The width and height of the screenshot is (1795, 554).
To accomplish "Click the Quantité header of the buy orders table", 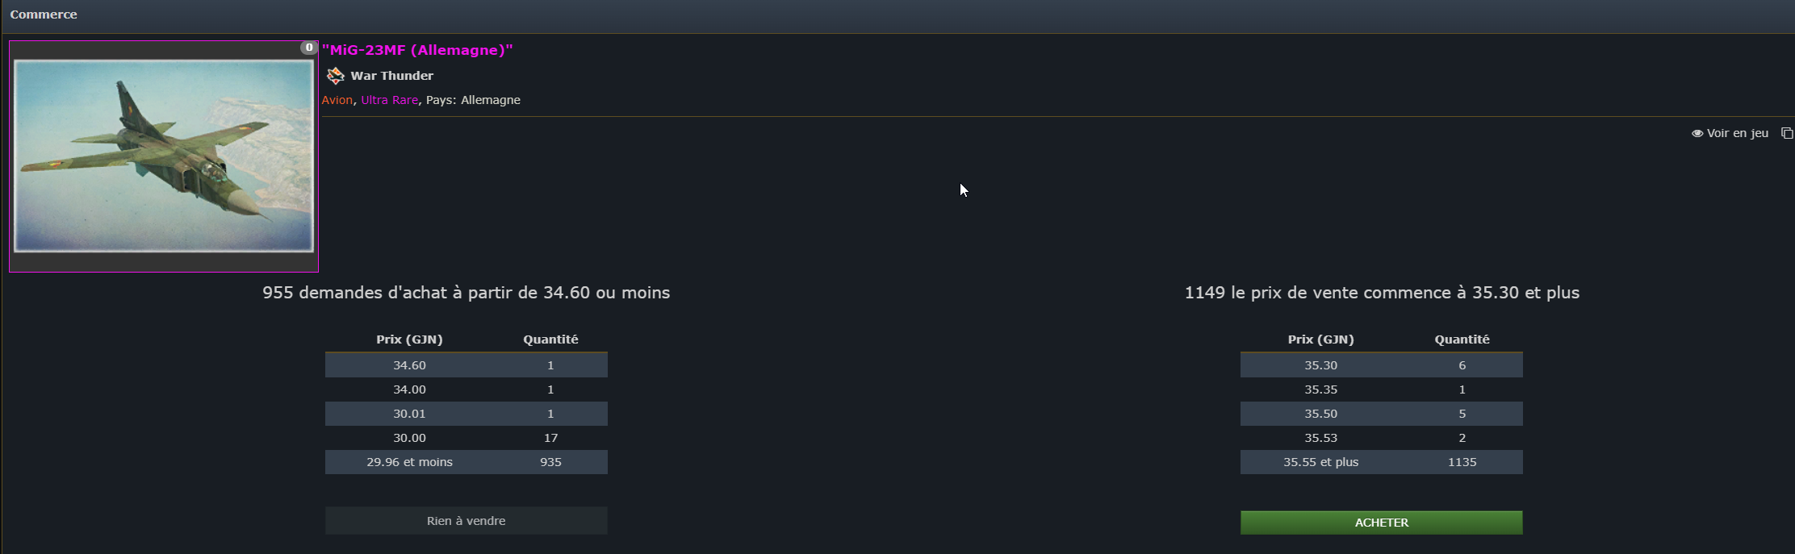I will [550, 339].
